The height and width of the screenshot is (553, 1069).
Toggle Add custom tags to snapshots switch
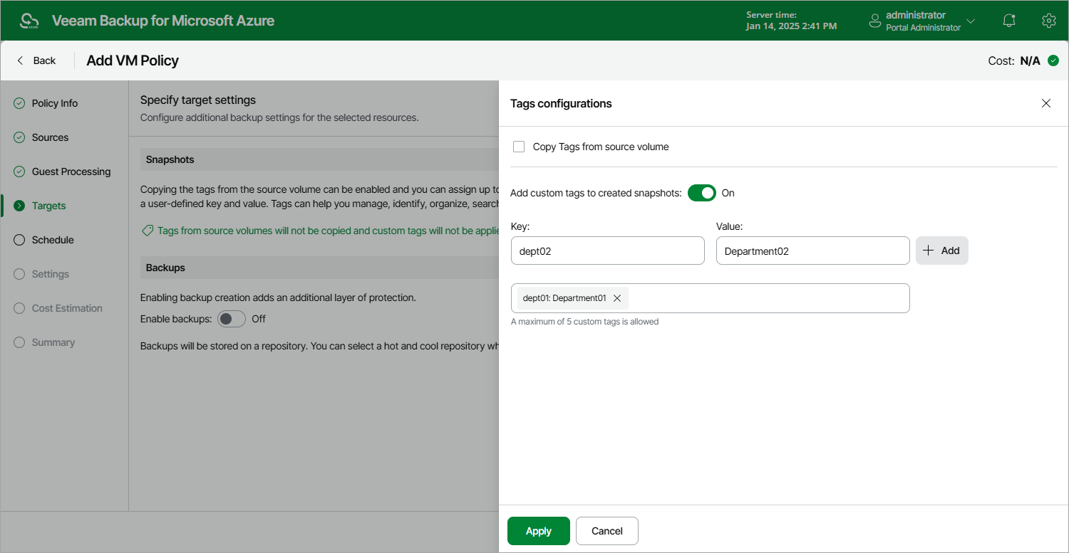pyautogui.click(x=702, y=193)
